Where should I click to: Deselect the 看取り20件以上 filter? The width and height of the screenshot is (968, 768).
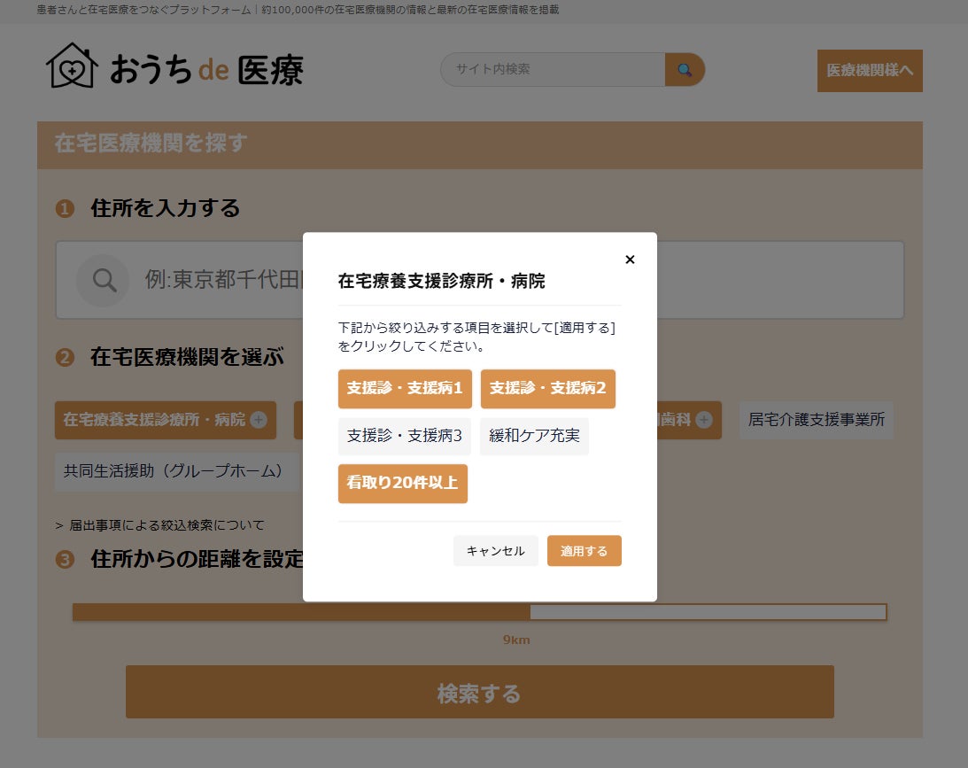[x=402, y=483]
